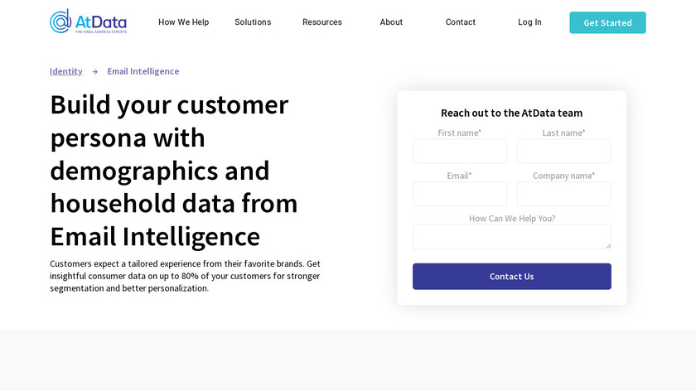Submit the form with Contact Us
Image resolution: width=696 pixels, height=391 pixels.
tap(511, 277)
